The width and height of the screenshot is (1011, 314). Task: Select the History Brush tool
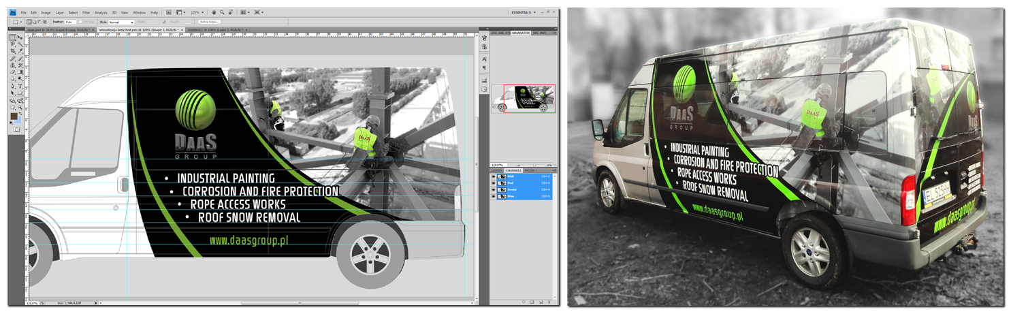20,65
